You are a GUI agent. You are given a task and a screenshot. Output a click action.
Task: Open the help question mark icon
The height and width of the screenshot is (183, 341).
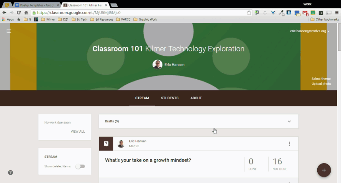[10, 172]
